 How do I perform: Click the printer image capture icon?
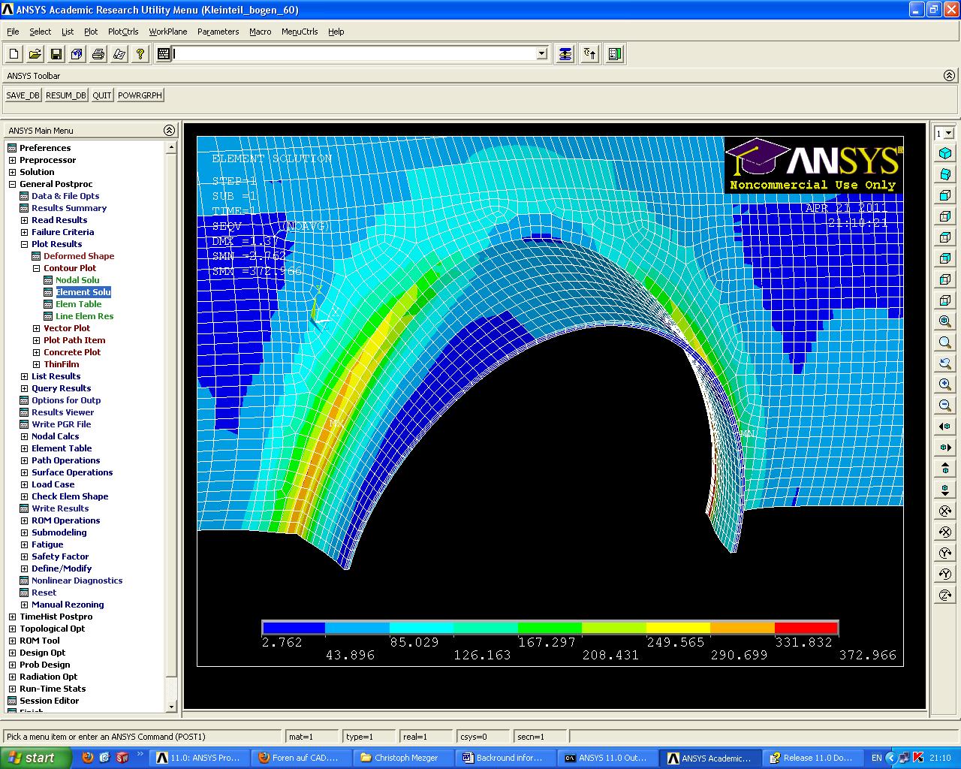[x=98, y=54]
